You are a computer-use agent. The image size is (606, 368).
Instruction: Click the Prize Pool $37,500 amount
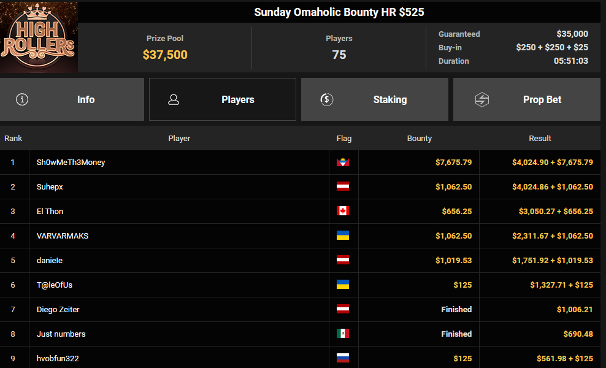click(165, 55)
